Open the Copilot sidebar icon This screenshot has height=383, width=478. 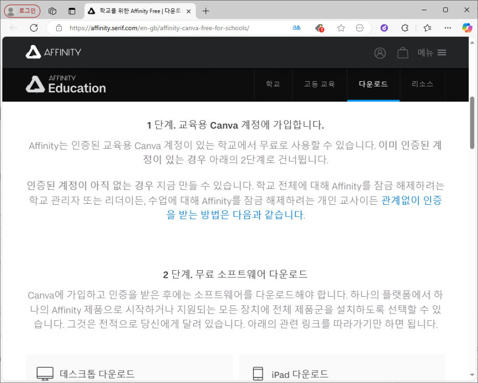[x=467, y=28]
